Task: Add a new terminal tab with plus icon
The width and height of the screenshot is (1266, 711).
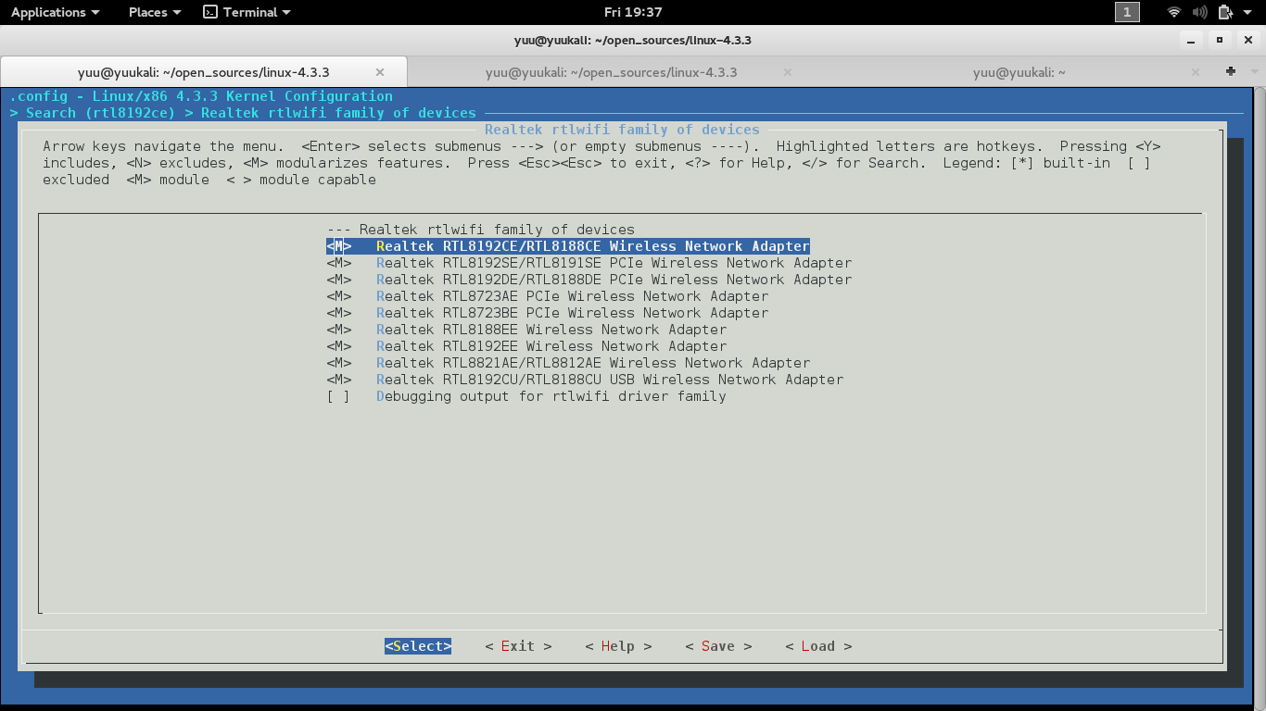Action: 1231,71
